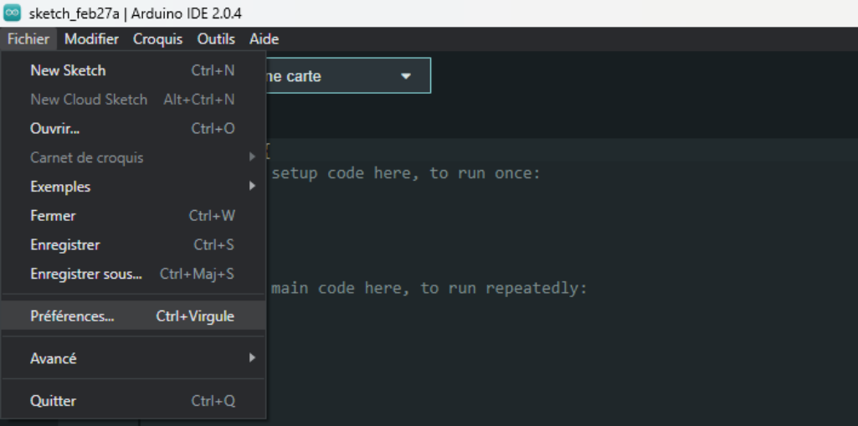Click the main code comment line in editor
The image size is (858, 426).
point(429,288)
